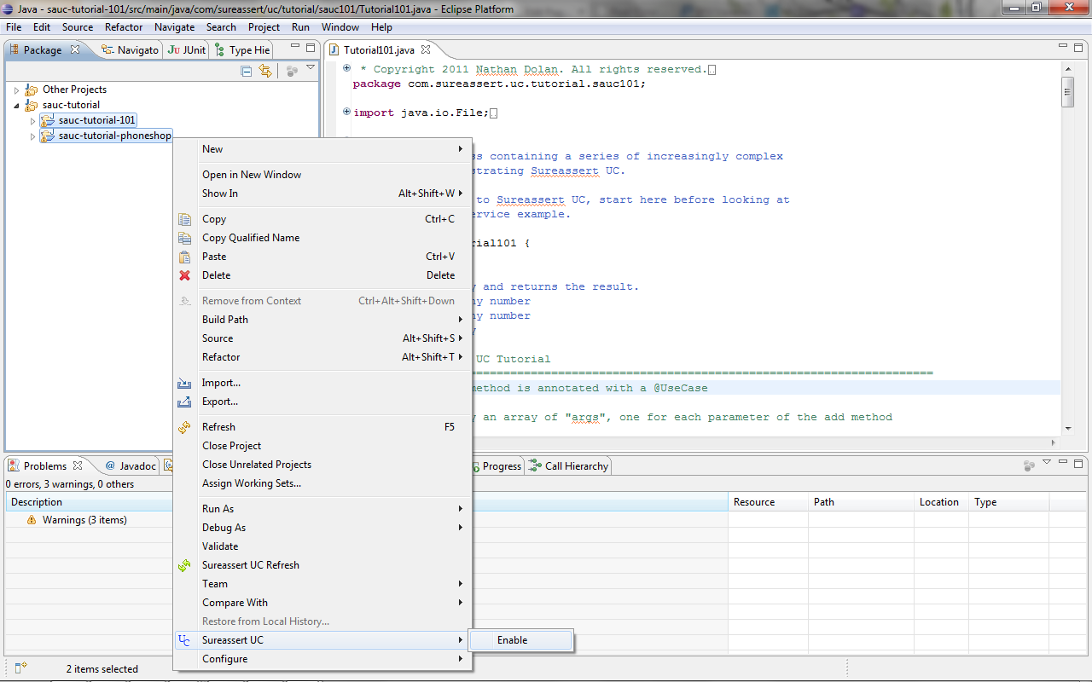This screenshot has width=1092, height=682.
Task: Toggle Link with Editor in Package Explorer
Action: 265,72
